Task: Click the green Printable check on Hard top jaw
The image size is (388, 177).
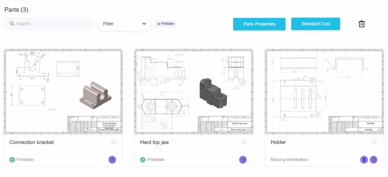Action: [142, 159]
